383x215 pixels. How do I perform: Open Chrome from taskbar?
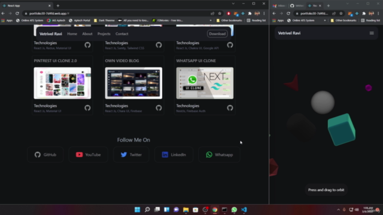click(x=215, y=210)
